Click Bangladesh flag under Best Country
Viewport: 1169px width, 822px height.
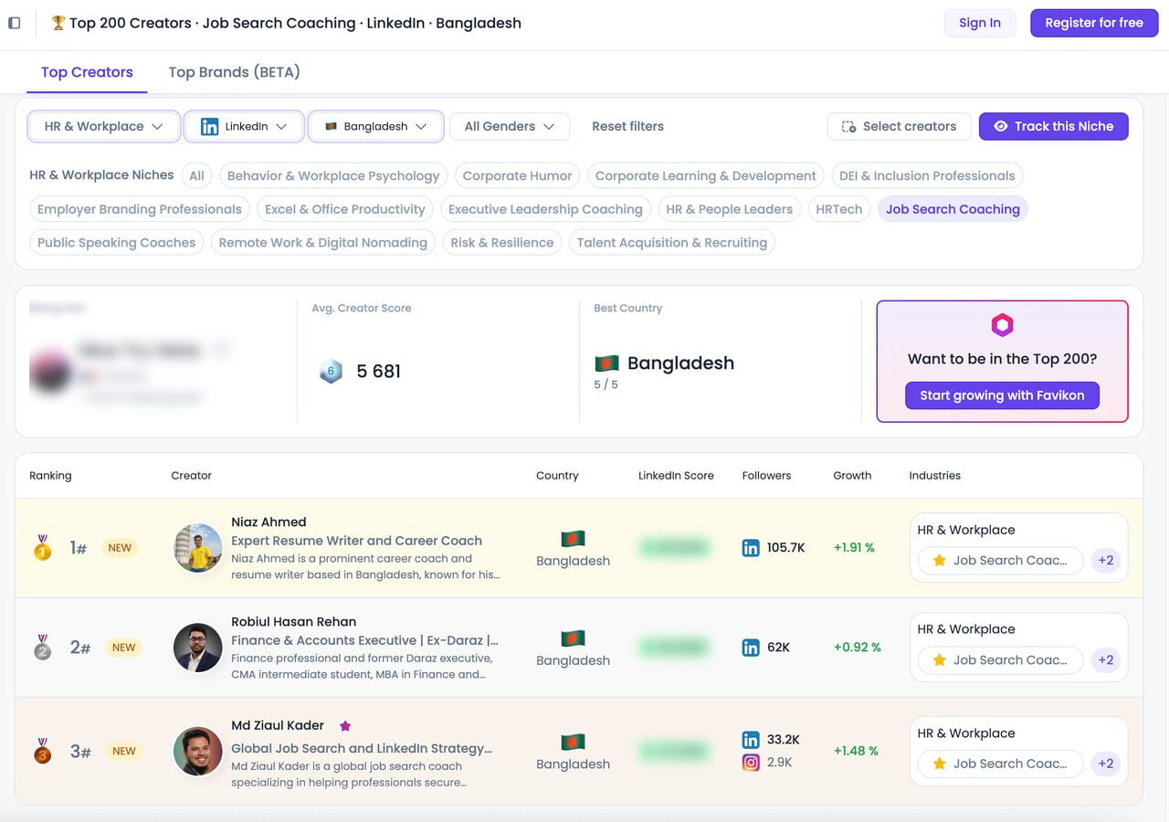(x=606, y=363)
